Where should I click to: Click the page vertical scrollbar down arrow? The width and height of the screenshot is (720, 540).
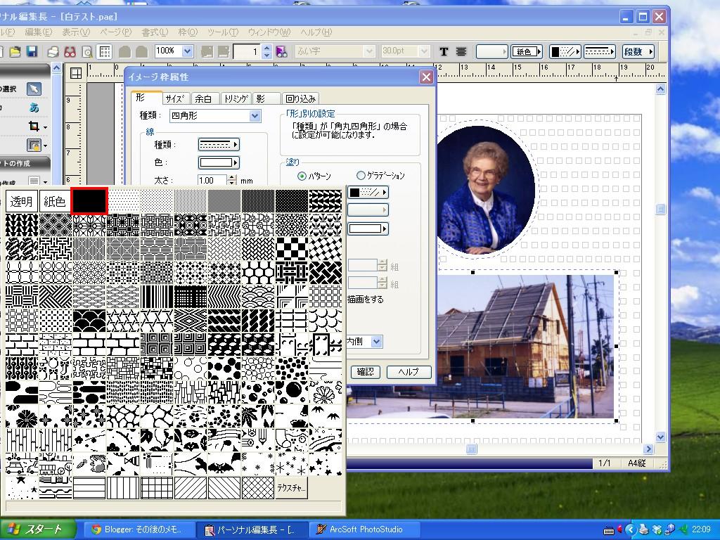(x=660, y=437)
